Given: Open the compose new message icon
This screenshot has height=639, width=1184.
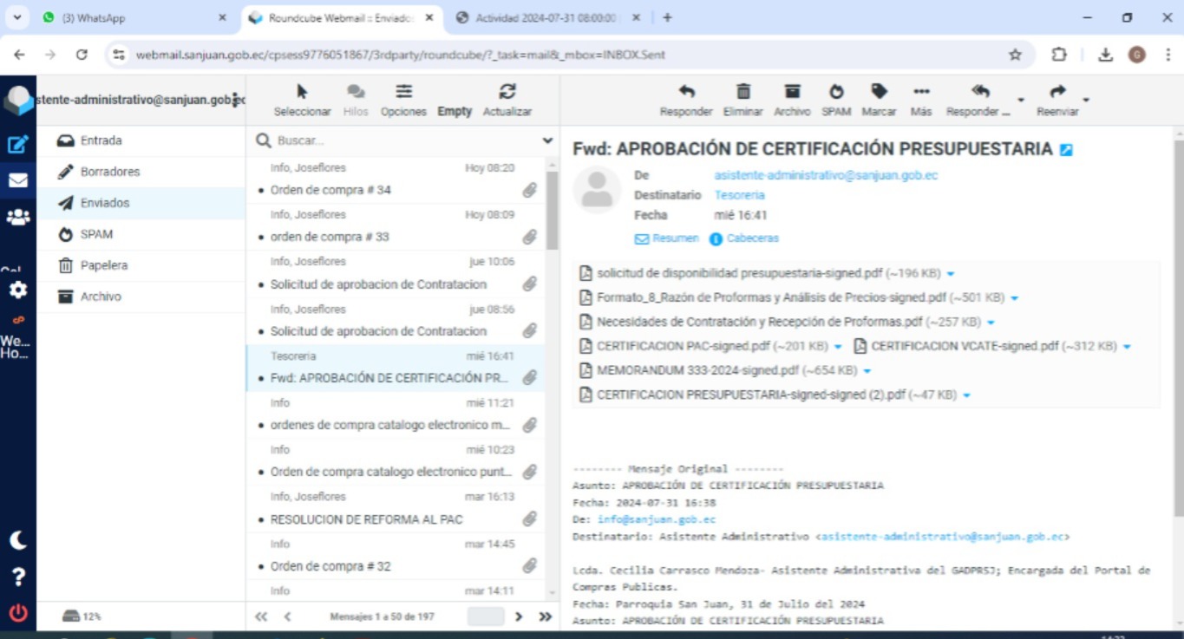Looking at the screenshot, I should pyautogui.click(x=18, y=145).
